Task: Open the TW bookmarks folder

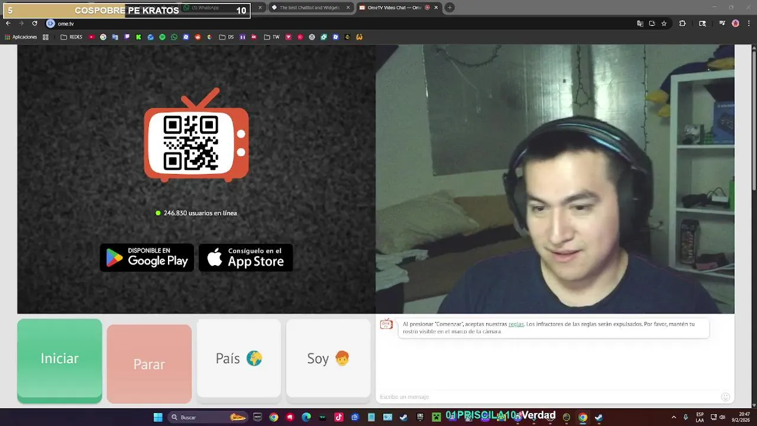Action: (x=271, y=37)
